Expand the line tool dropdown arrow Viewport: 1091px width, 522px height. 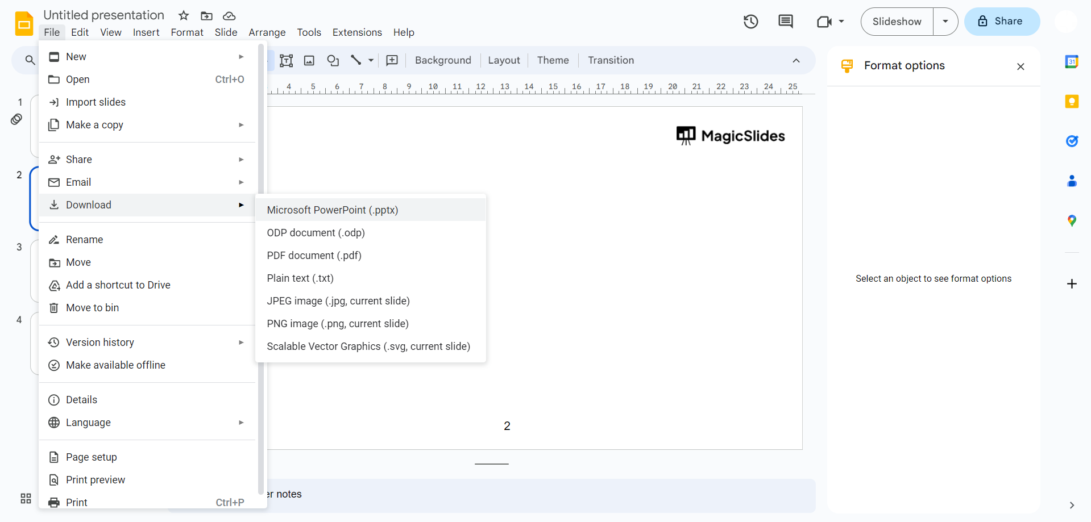(371, 60)
